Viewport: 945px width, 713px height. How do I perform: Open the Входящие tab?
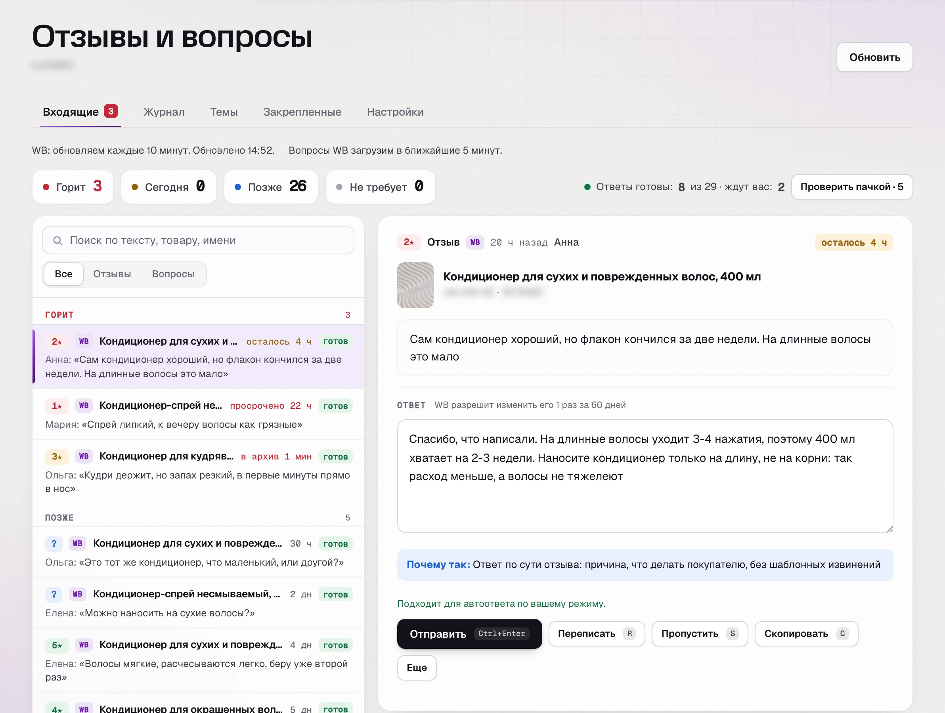(x=80, y=112)
